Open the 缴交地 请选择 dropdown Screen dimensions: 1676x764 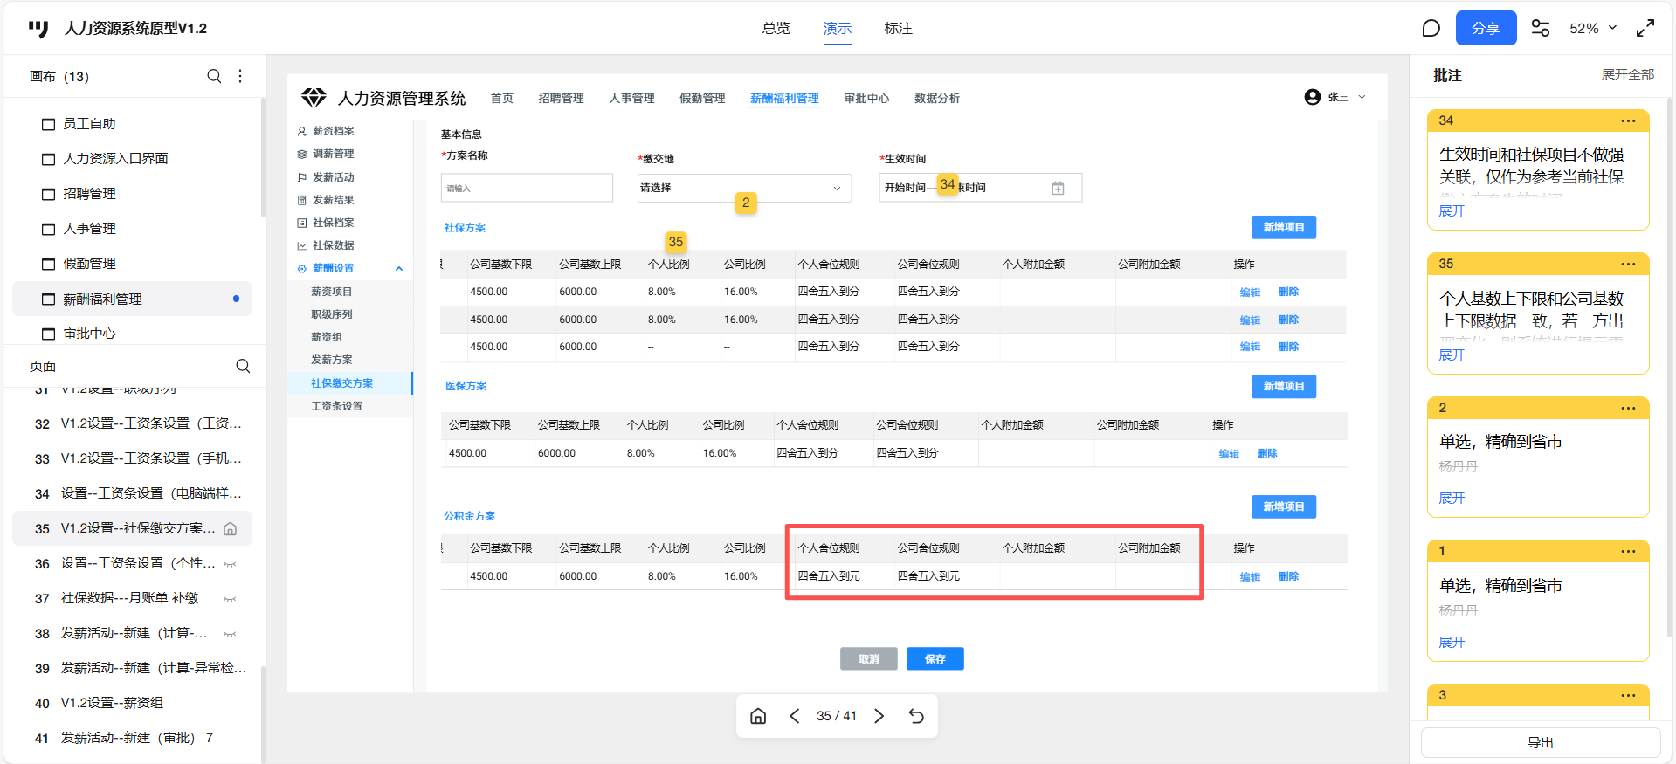pos(744,188)
